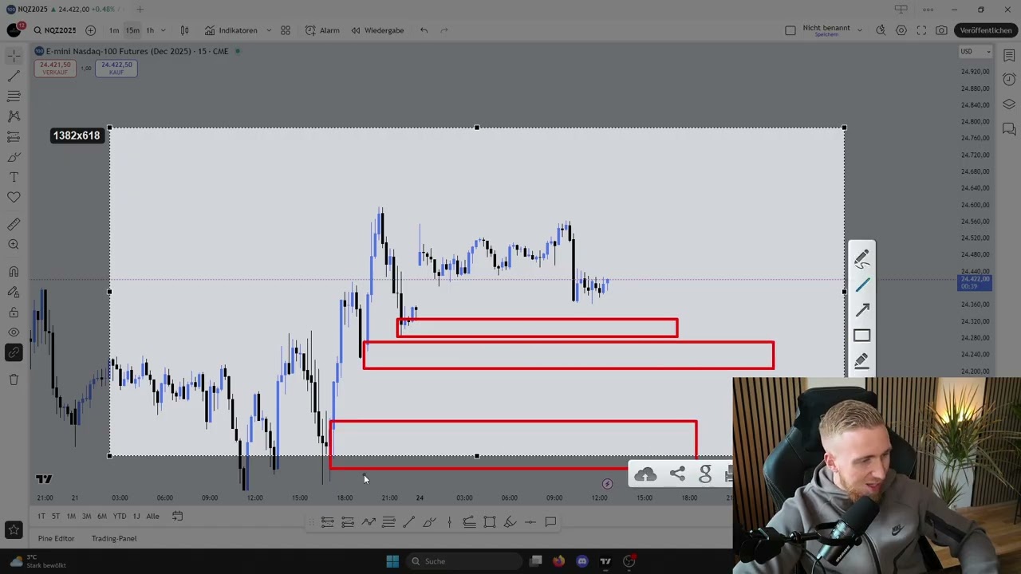Click the NQZ2025 symbol search
This screenshot has height=574, width=1021.
point(55,30)
